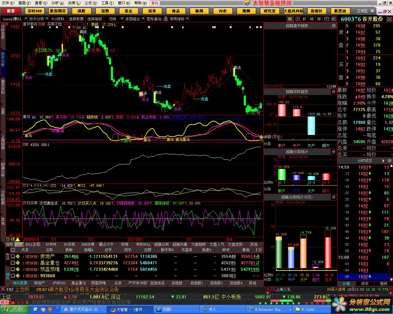
Task: Click the 移 move icon in chart toolbar
Action: (x=319, y=19)
